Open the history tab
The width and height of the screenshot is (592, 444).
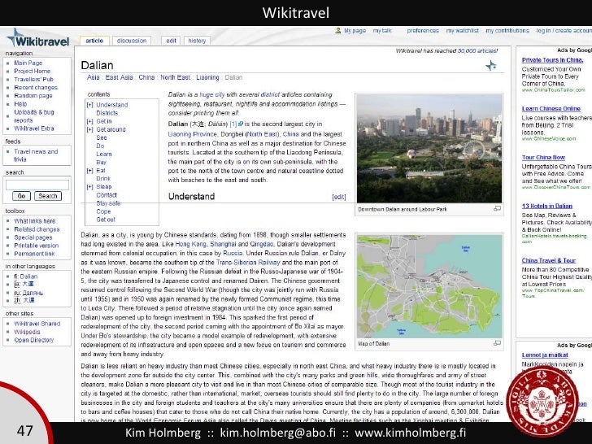pos(197,41)
